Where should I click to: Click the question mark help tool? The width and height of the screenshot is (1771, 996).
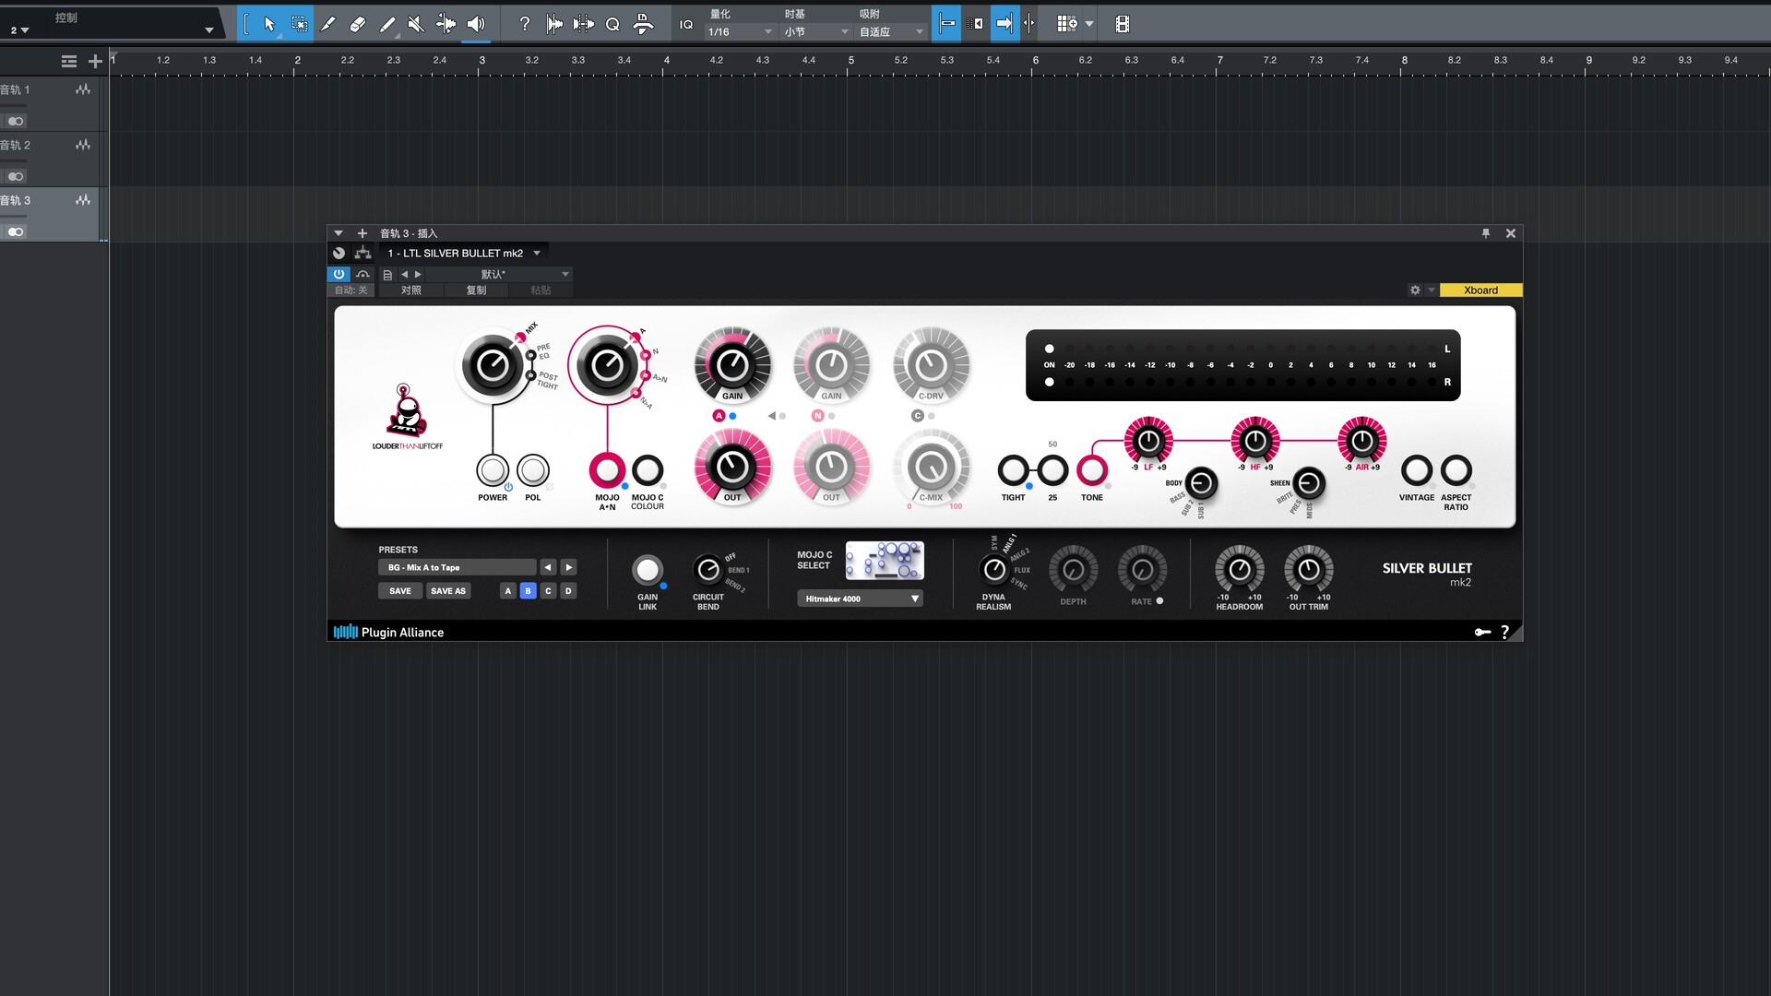524,24
